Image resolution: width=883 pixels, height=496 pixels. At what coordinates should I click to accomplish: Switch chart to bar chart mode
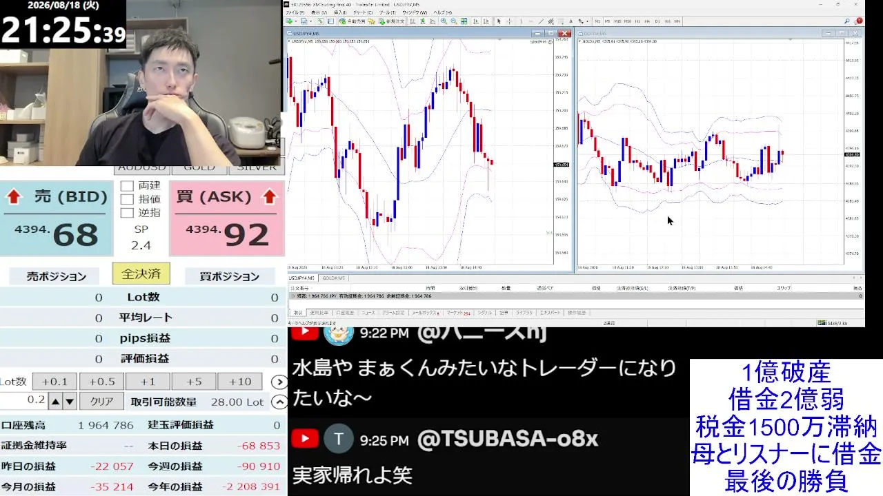pos(413,21)
